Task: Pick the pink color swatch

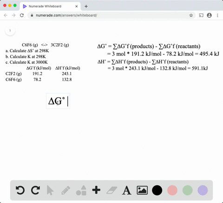Action: click(172, 190)
